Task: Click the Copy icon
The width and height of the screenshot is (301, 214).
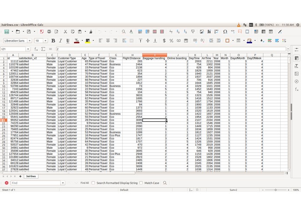Action: click(x=73, y=32)
